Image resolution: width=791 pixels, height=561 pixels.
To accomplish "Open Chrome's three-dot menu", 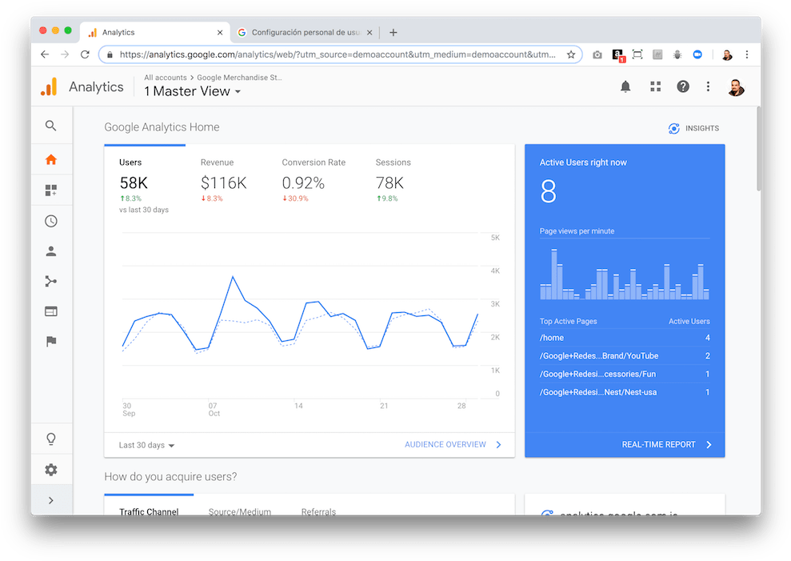I will 746,54.
